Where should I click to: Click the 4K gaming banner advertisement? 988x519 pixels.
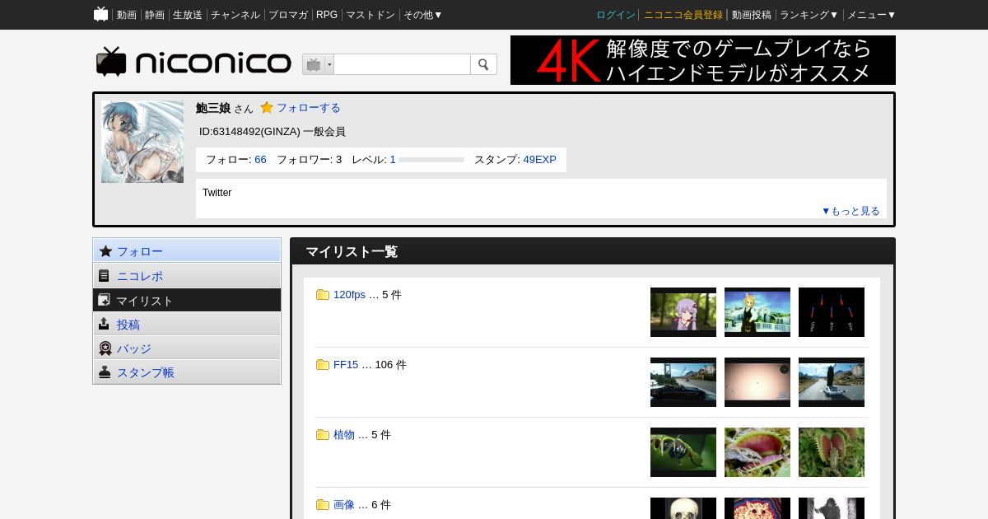pyautogui.click(x=703, y=60)
